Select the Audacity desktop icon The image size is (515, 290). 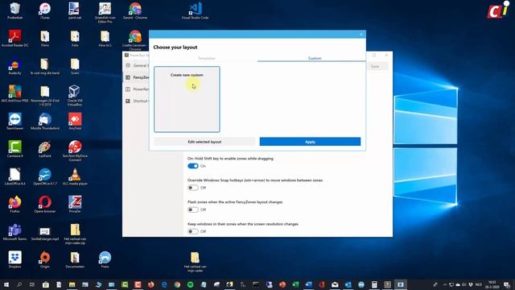click(x=14, y=66)
